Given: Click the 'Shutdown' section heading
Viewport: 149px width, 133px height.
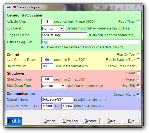Looking at the screenshot, I should [x=15, y=74].
